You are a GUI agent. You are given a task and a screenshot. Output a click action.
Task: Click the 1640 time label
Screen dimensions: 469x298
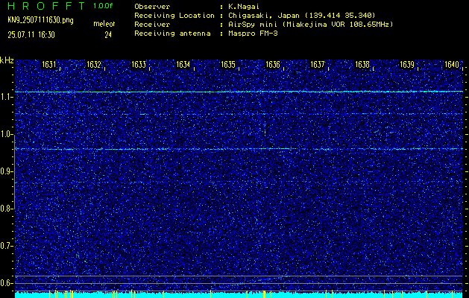point(452,65)
